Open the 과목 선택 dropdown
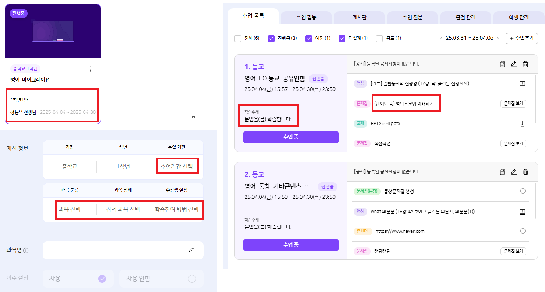545x292 pixels. (x=70, y=209)
